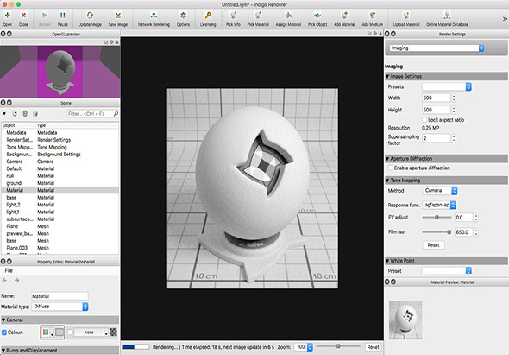Image resolution: width=509 pixels, height=355 pixels.
Task: Open Network Rendering from the toolbar
Action: tap(154, 18)
